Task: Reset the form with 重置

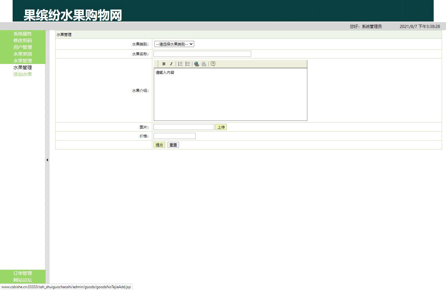Action: [173, 145]
